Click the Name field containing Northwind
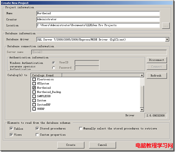 click(x=98, y=14)
